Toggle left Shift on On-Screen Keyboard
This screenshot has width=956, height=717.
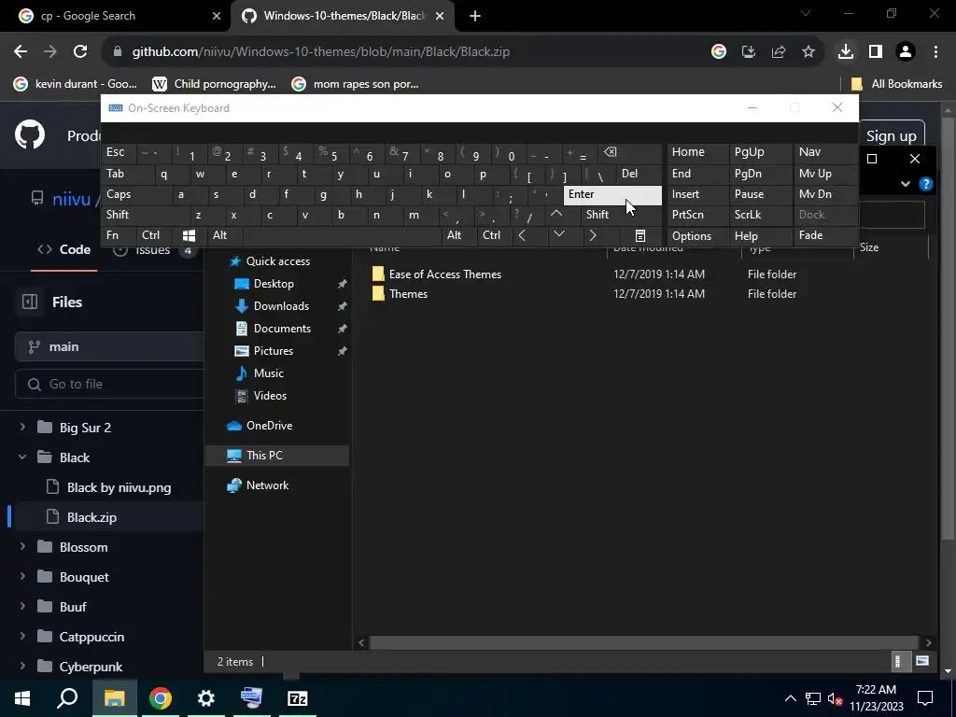147,215
